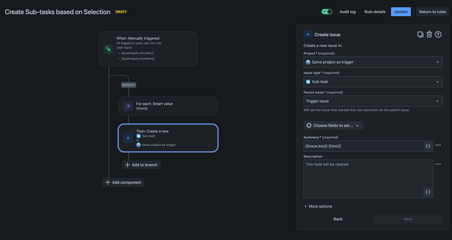
Task: Open Description field more options ellipsis
Action: click(438, 164)
